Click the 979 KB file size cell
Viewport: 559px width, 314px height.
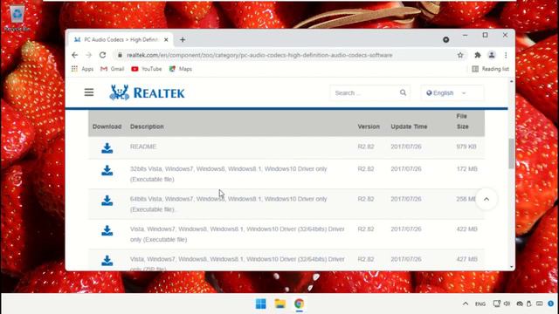coord(466,147)
